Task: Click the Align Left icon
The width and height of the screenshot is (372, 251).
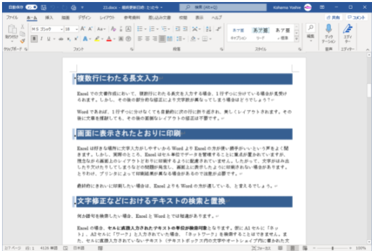Action: pos(140,39)
